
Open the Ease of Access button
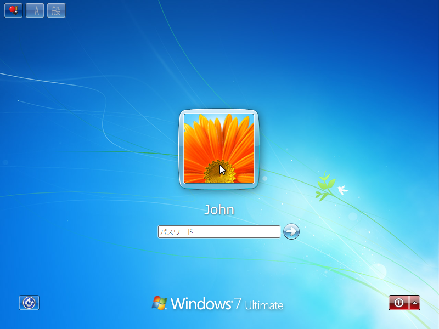(x=29, y=303)
